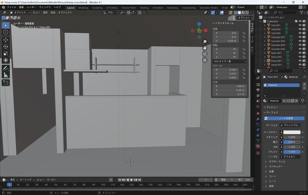
Task: Choose the Rotate tool in toolbar
Action: (6, 47)
